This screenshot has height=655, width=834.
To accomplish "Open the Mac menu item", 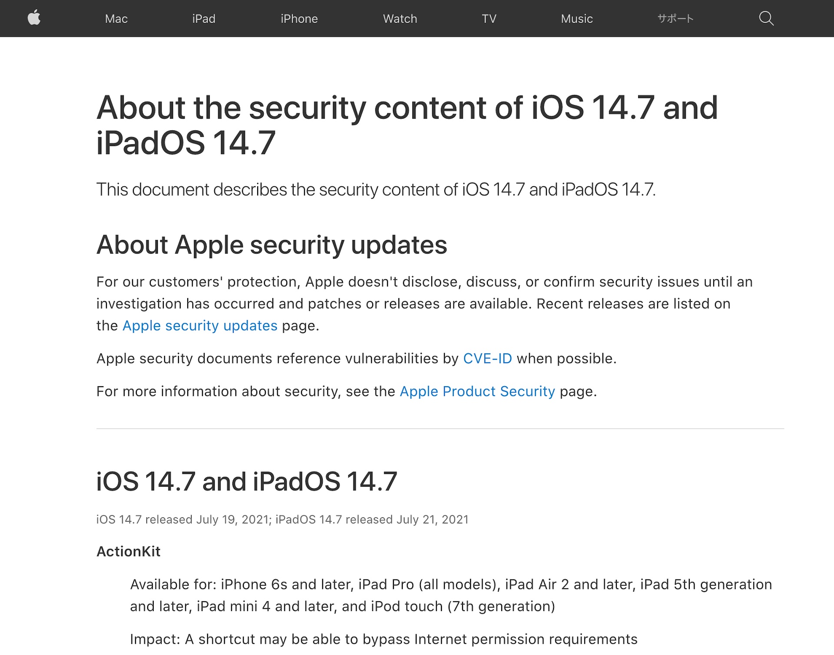I will (116, 19).
